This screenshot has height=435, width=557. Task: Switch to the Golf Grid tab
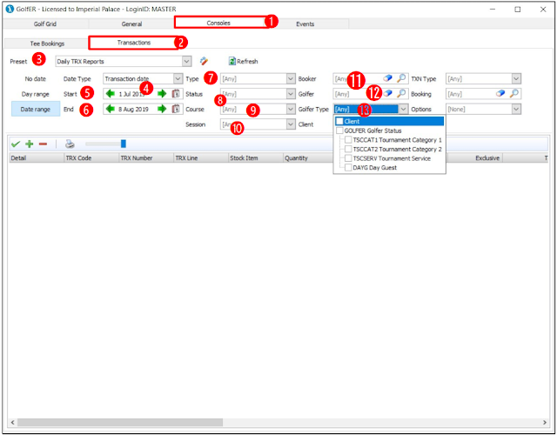[x=45, y=23]
